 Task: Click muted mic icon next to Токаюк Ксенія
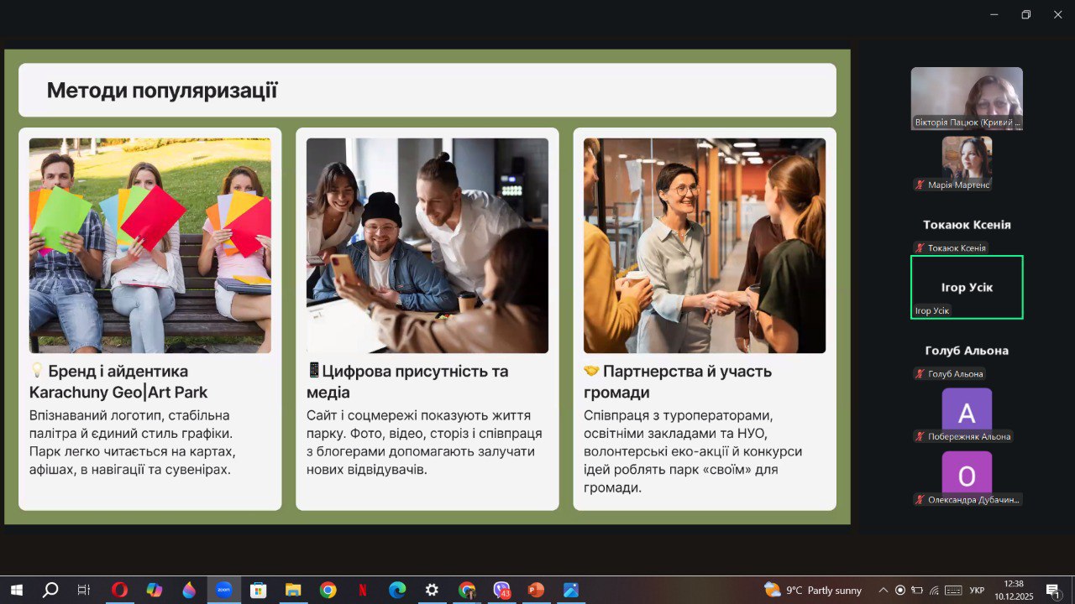920,247
